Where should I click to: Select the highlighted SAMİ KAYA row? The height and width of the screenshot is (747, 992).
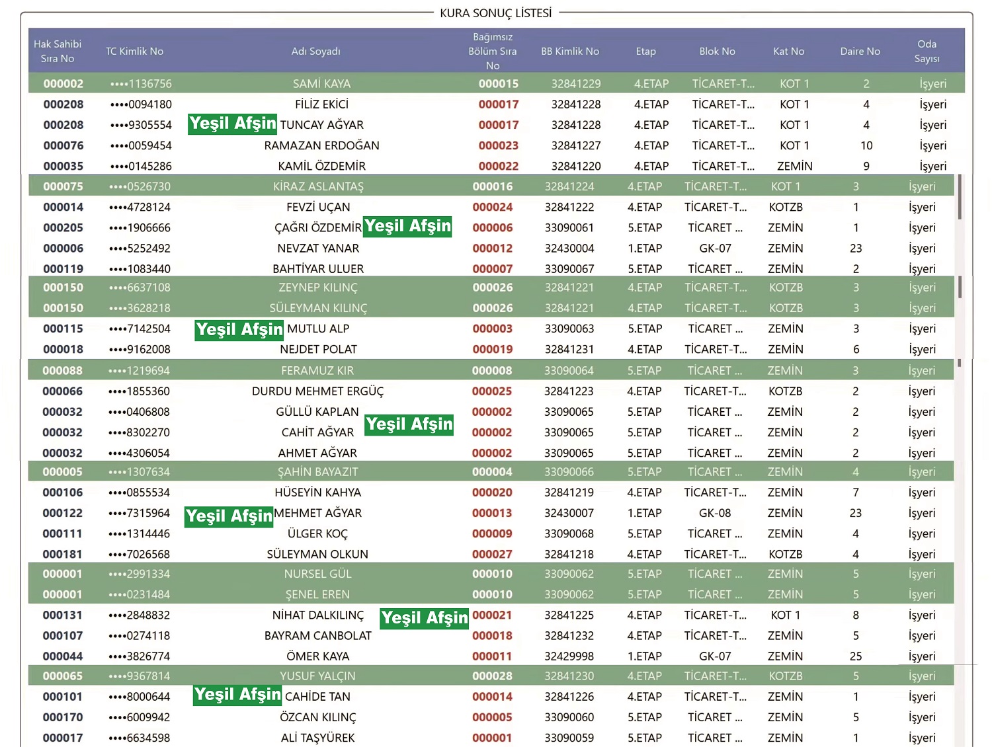pos(321,84)
